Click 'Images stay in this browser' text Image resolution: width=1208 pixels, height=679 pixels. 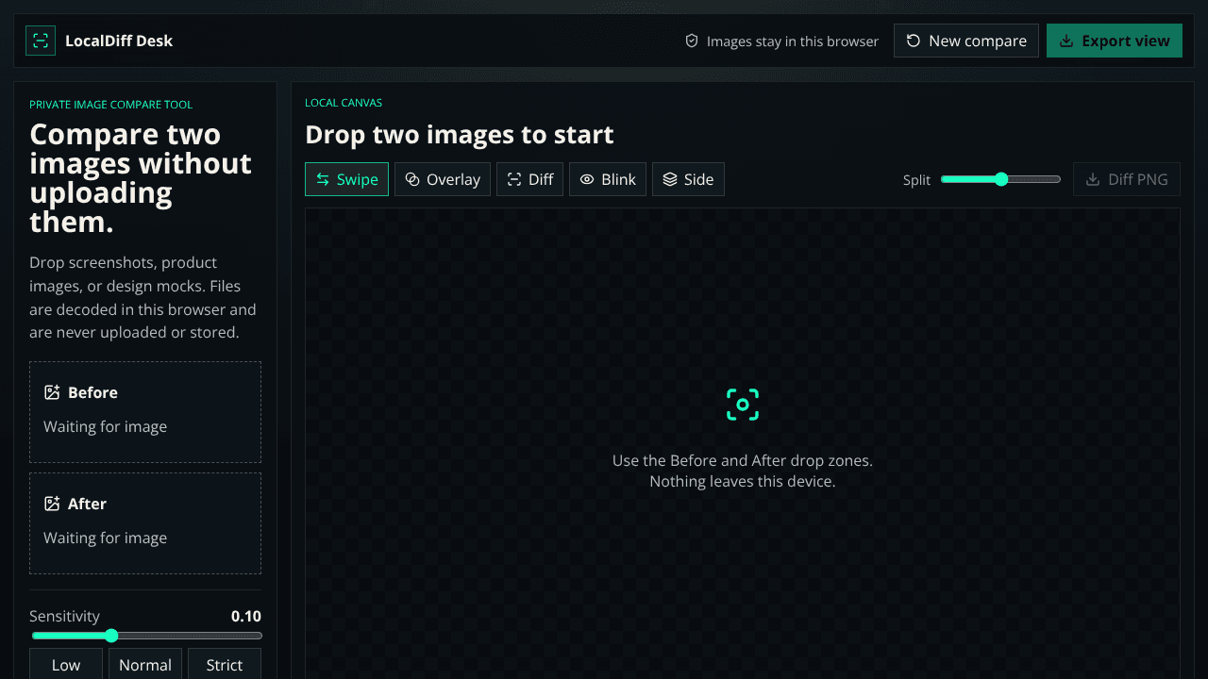[793, 41]
